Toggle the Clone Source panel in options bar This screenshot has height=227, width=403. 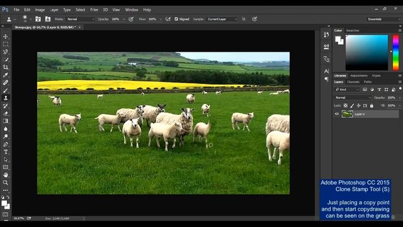(48, 19)
